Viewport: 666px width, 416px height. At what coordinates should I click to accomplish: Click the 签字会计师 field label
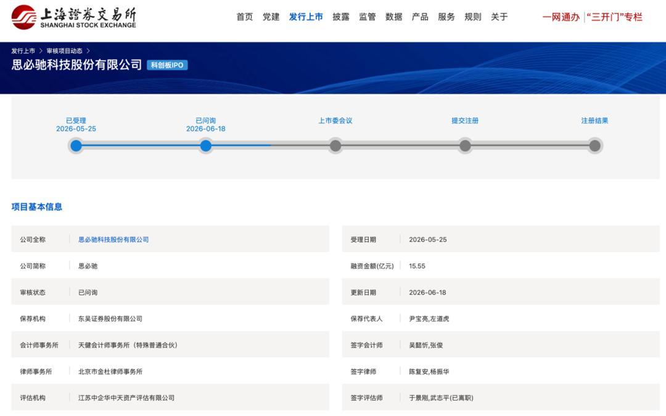366,345
